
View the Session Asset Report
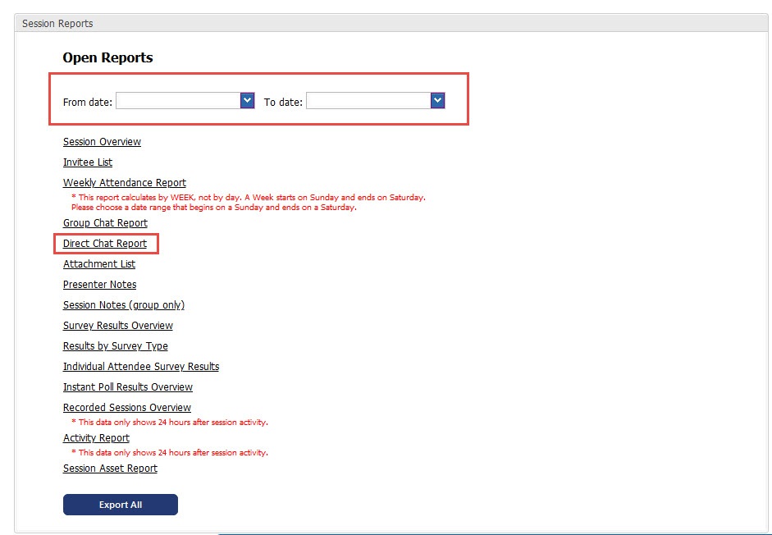110,469
